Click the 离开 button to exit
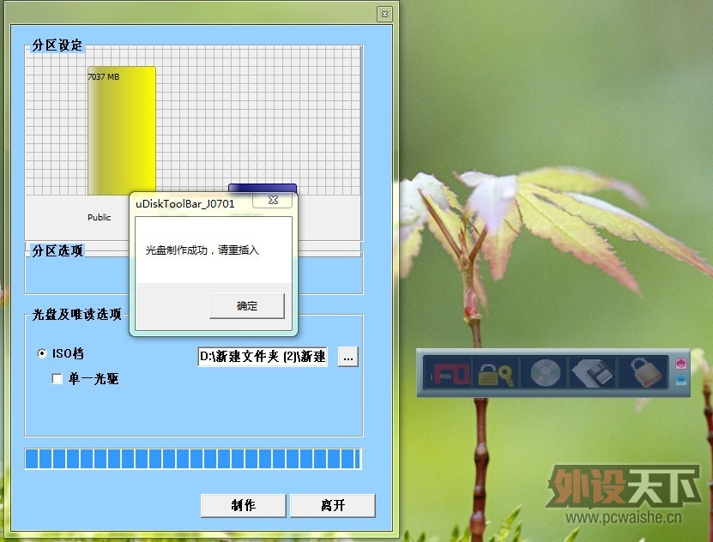 click(x=332, y=505)
